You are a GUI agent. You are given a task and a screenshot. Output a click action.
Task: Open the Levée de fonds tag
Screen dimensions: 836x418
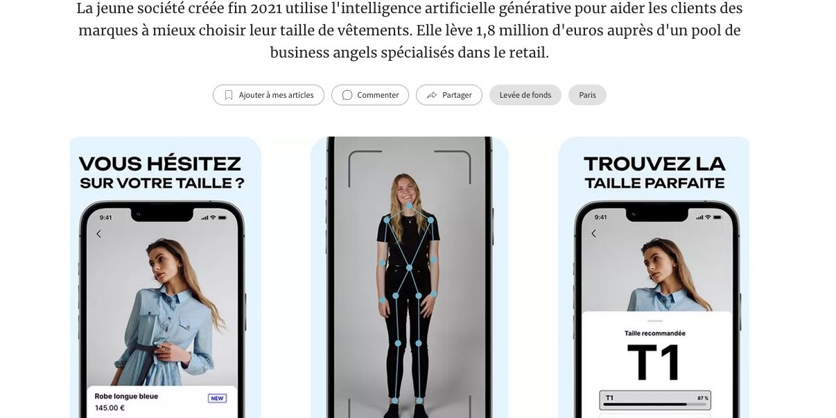(525, 95)
